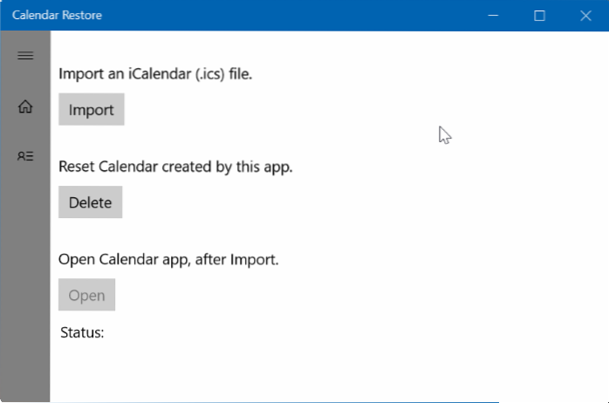Click the greyed-out Open button
This screenshot has width=609, height=403.
[87, 296]
